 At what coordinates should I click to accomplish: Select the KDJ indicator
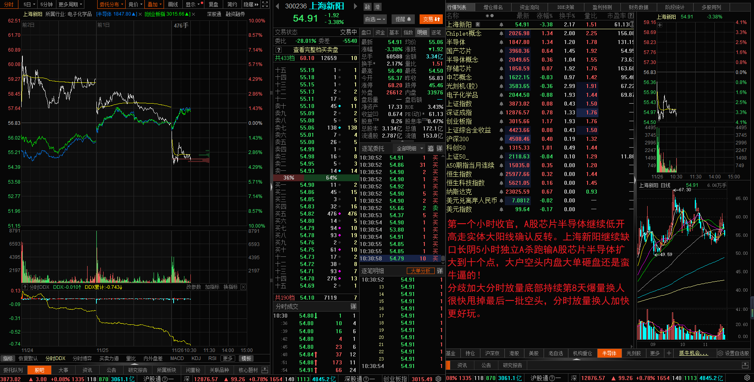pyautogui.click(x=196, y=358)
